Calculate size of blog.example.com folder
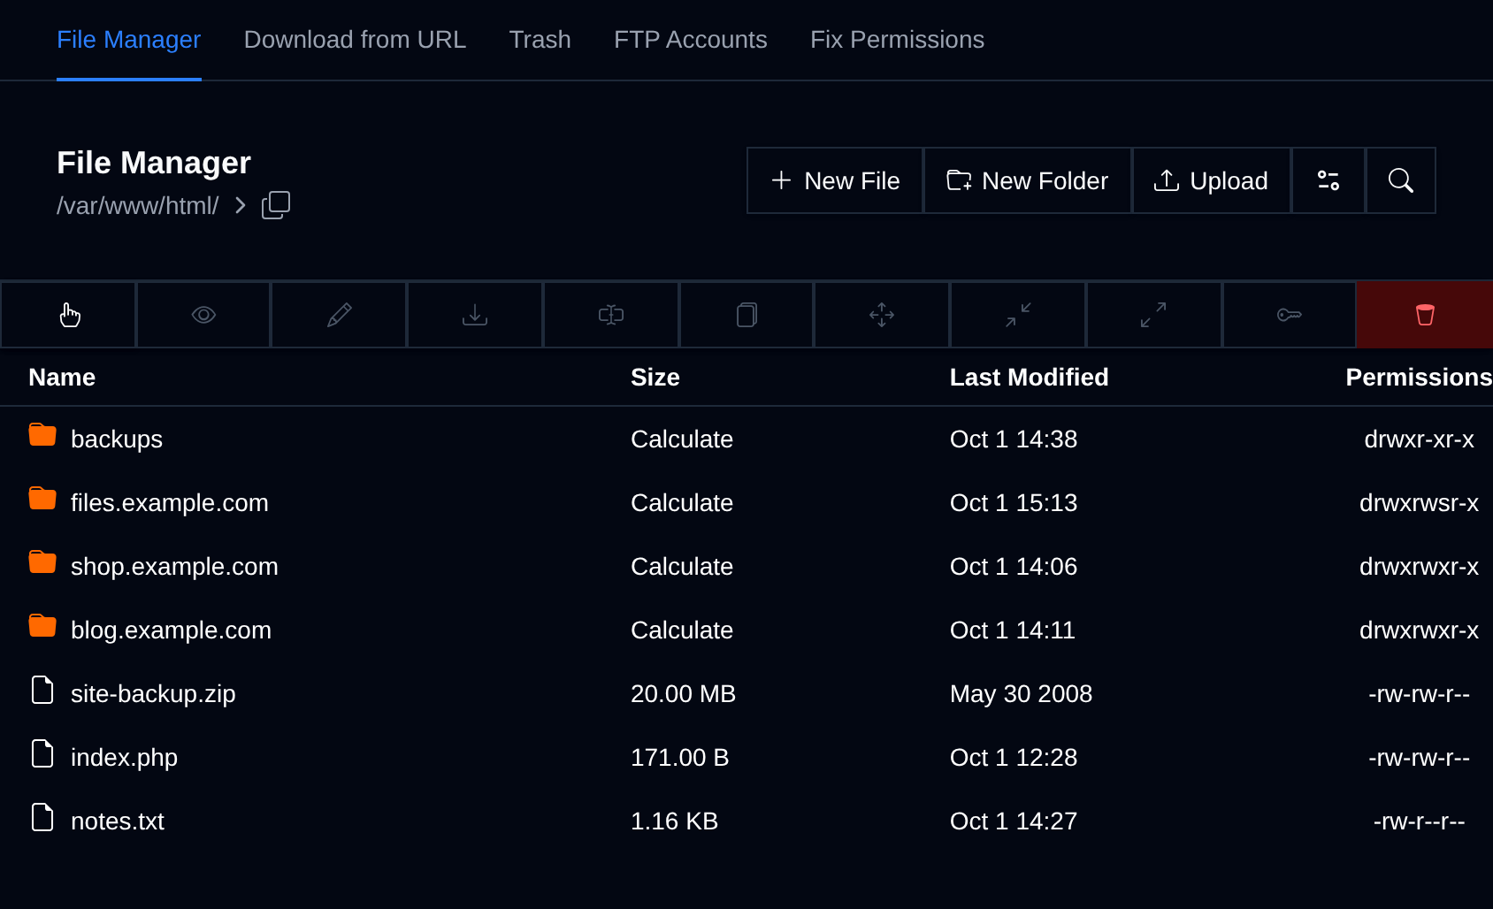The height and width of the screenshot is (909, 1493). 682,630
